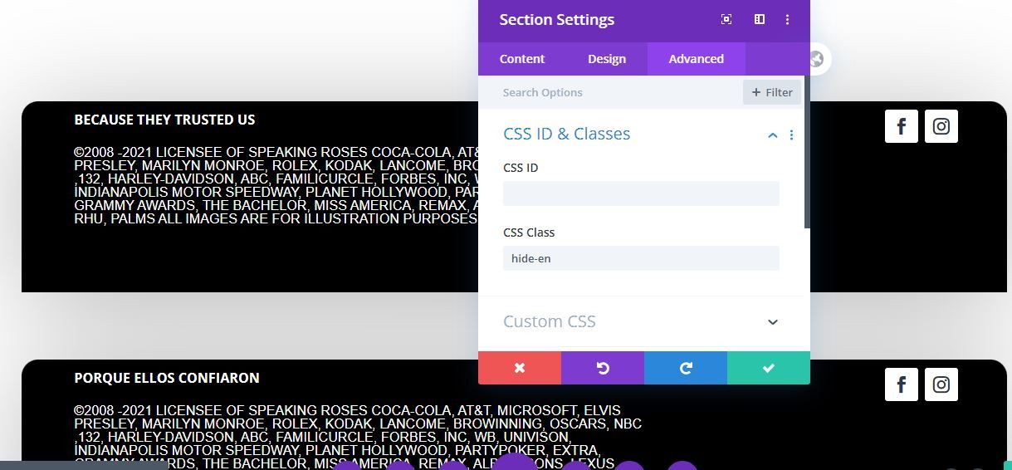Undo the last change in settings
The image size is (1012, 470).
coord(603,368)
